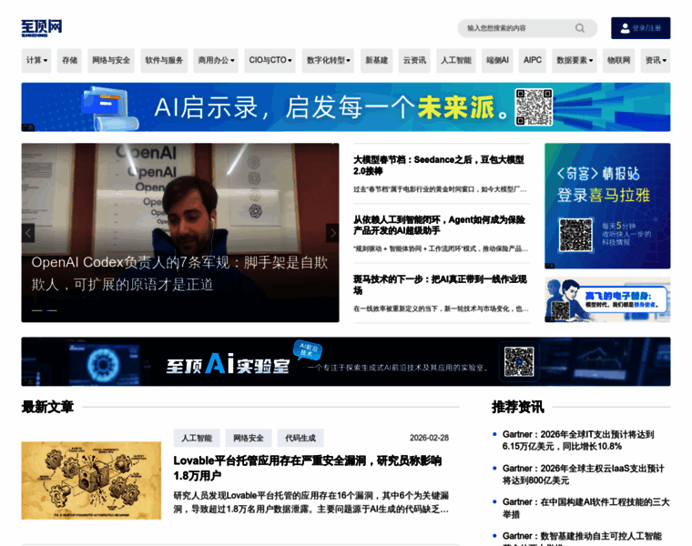Advance carousel with next slide arrow
Image resolution: width=692 pixels, height=546 pixels.
[x=332, y=233]
